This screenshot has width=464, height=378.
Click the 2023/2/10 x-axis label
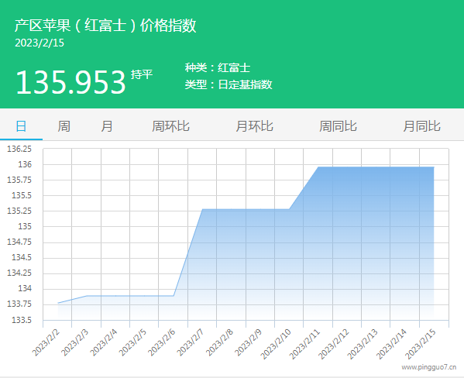pyautogui.click(x=276, y=344)
